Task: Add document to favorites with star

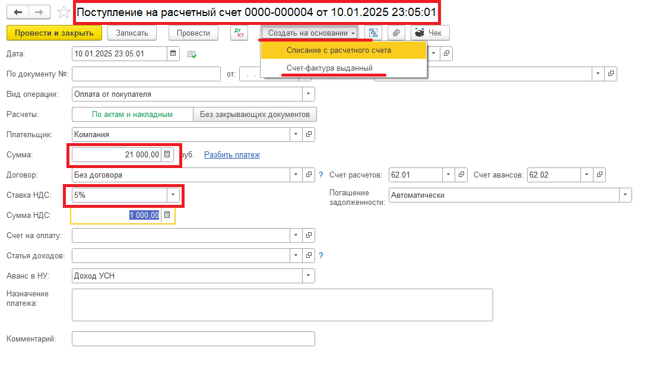Action: [x=63, y=12]
